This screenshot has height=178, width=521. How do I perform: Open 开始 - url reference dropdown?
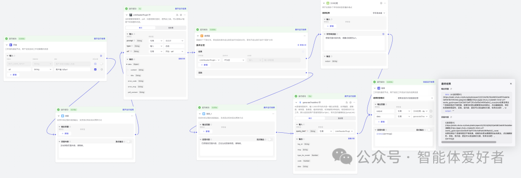(174, 51)
